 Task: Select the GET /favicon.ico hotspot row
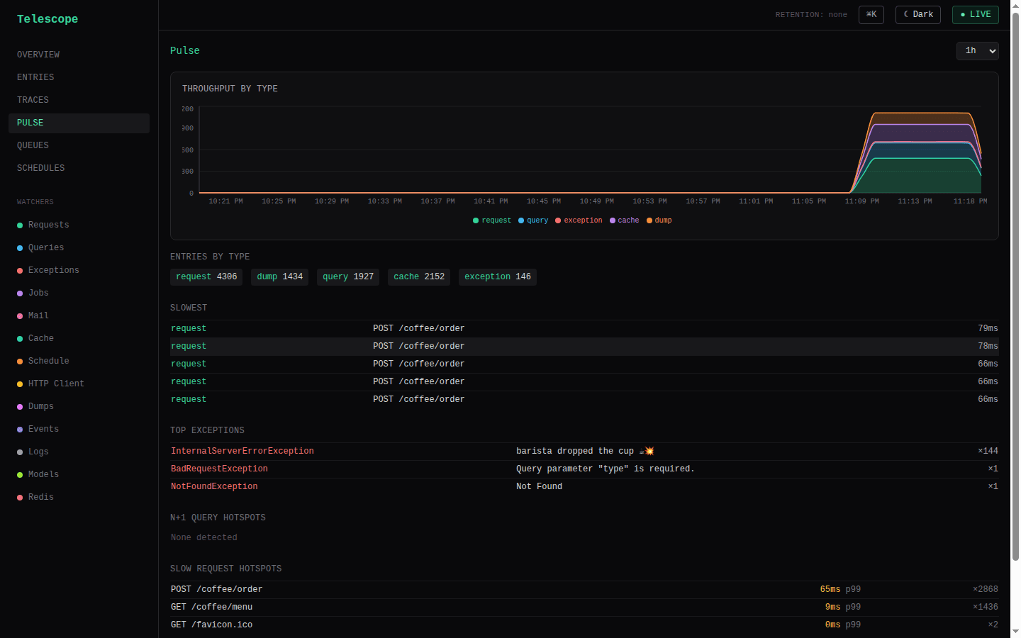[x=584, y=625]
